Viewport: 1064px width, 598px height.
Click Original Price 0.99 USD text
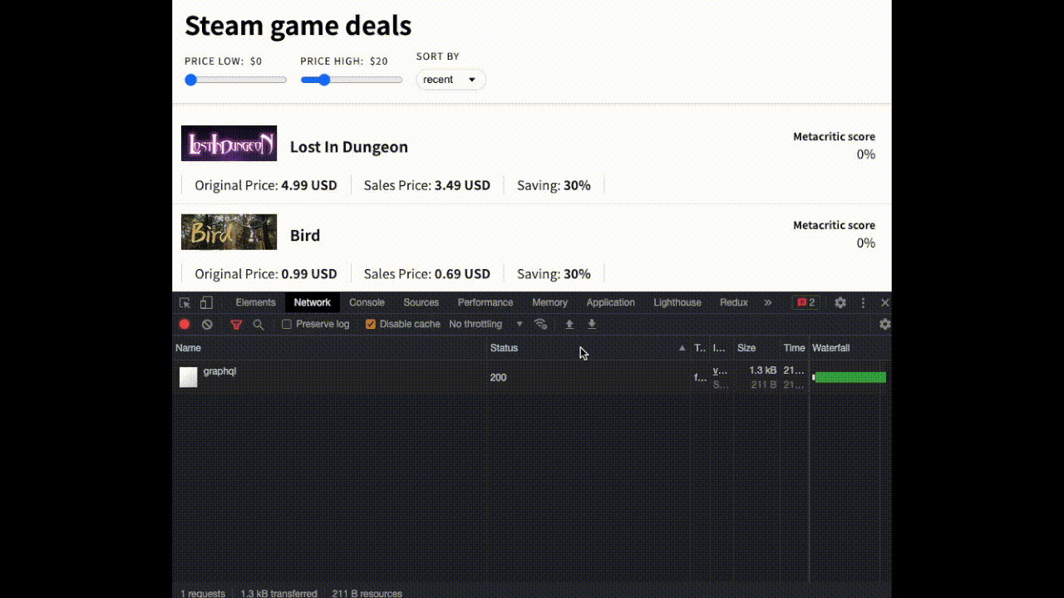point(266,273)
